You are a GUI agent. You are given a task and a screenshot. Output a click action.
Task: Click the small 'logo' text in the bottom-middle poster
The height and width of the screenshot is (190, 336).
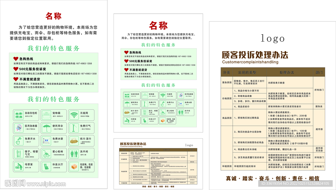[189, 145]
